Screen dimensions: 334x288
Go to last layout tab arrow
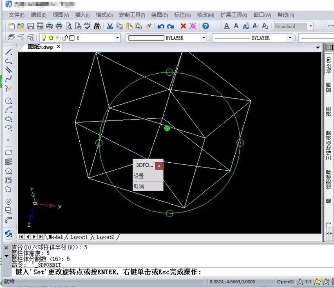coord(41,237)
